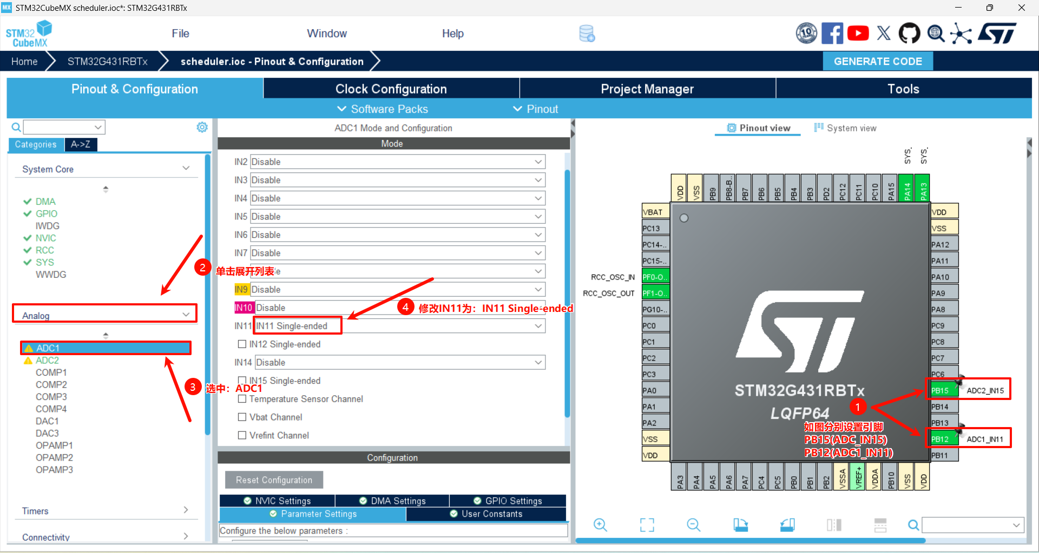Enable Vrefint Channel checkbox

(242, 435)
